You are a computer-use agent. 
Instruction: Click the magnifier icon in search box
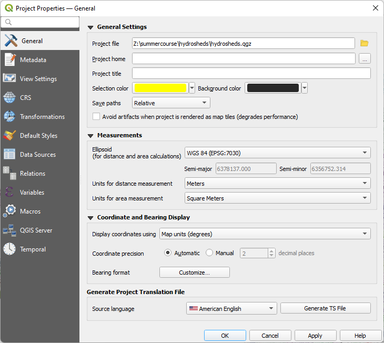coord(8,22)
